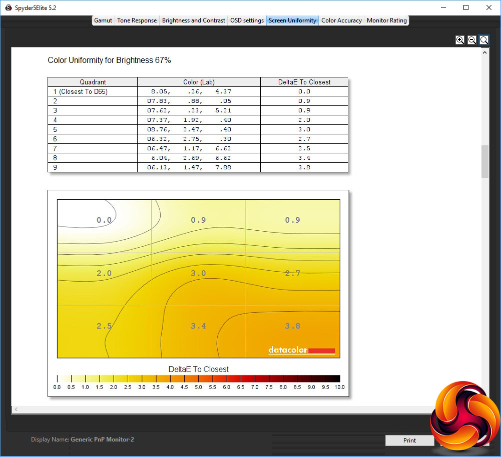Click the horizontal scrollbar left arrow

[16, 409]
